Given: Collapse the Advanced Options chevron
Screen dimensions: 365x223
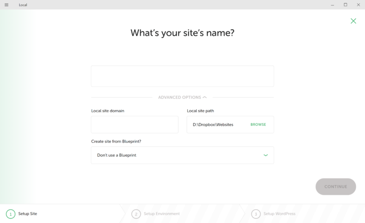Looking at the screenshot, I should tap(205, 97).
